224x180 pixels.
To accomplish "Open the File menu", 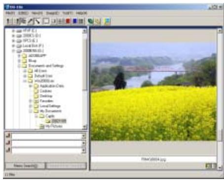I will pos(10,13).
